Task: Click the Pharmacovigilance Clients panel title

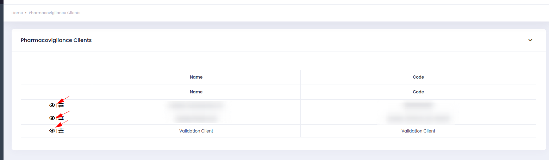Action: pos(56,40)
